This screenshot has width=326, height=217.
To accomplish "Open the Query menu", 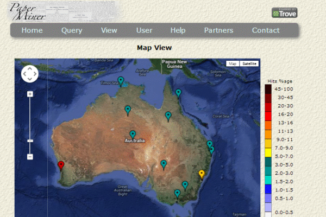I will tap(72, 30).
